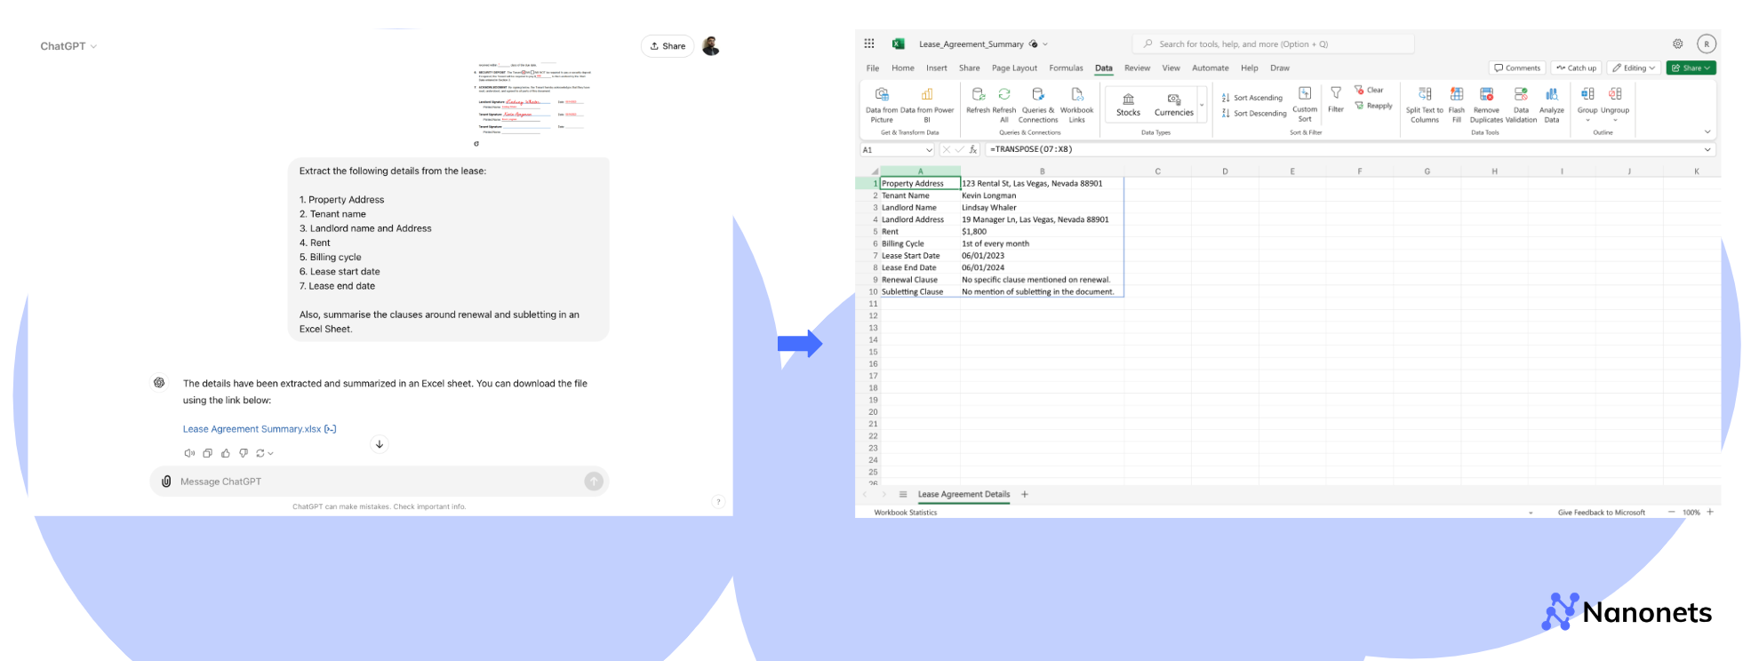Open the Excel app launcher grid

click(x=869, y=44)
